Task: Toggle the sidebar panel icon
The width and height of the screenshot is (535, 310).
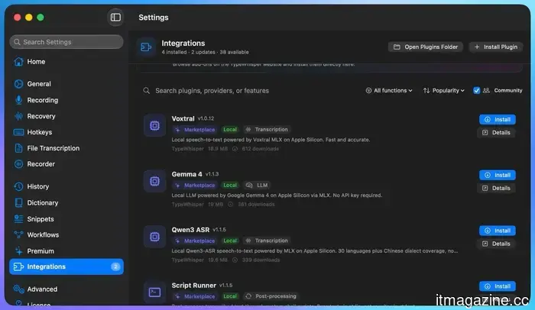Action: pyautogui.click(x=115, y=17)
